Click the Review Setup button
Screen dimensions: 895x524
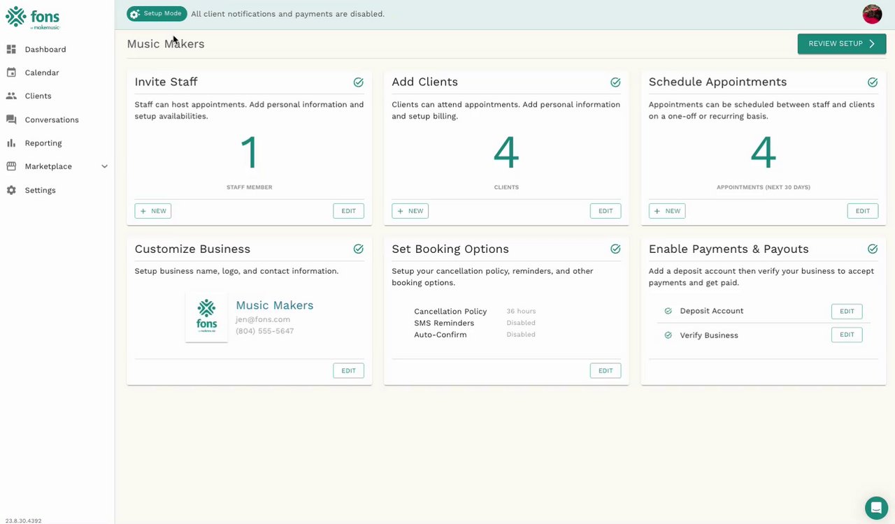tap(841, 43)
